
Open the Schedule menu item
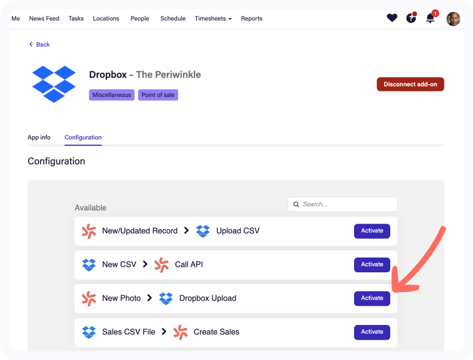(173, 18)
